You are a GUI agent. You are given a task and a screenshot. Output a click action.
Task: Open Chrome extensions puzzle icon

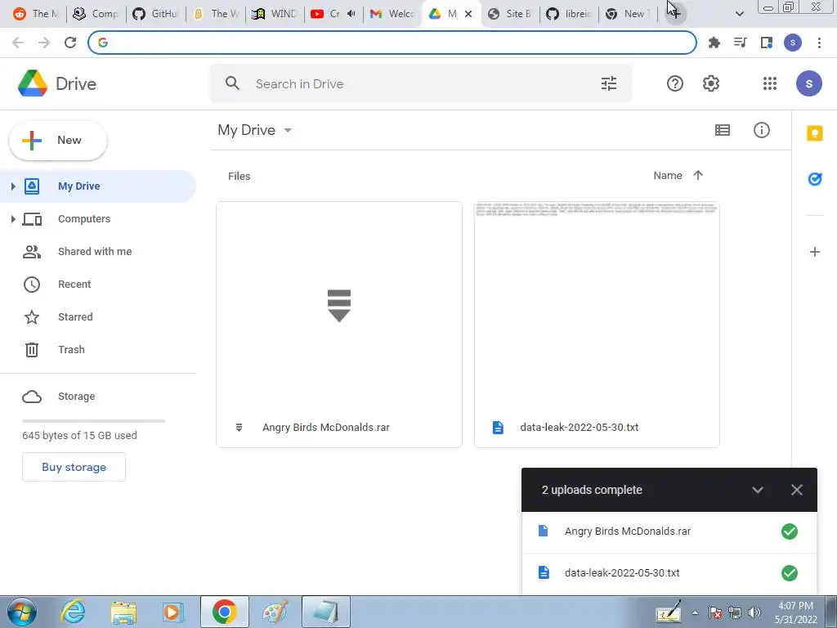[x=714, y=43]
